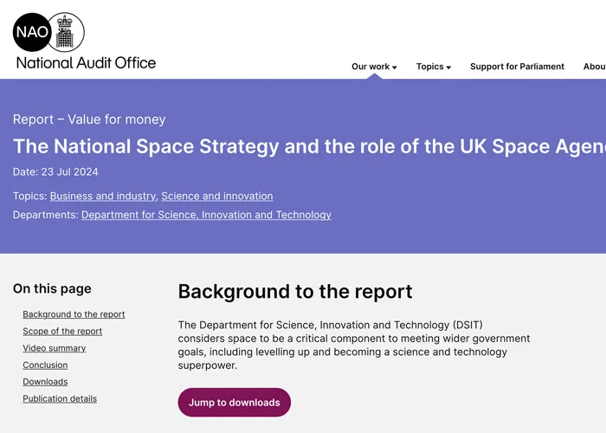Expand the Our work dropdown arrow
606x433 pixels.
tap(394, 68)
